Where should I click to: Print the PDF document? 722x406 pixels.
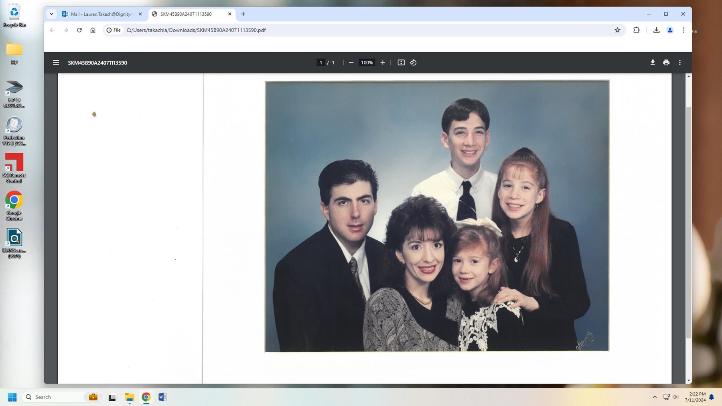tap(666, 63)
